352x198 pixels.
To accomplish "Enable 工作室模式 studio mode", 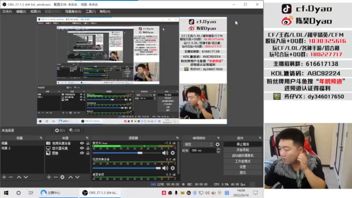I will pyautogui.click(x=243, y=161).
